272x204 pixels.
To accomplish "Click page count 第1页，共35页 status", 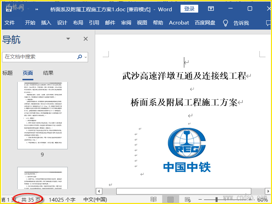I will tap(21, 200).
